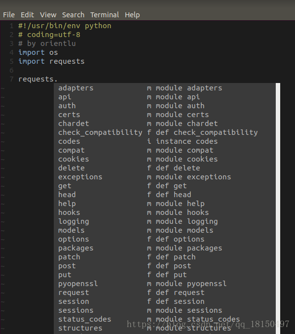
Task: Select 'post' completion entry
Action: 165,266
